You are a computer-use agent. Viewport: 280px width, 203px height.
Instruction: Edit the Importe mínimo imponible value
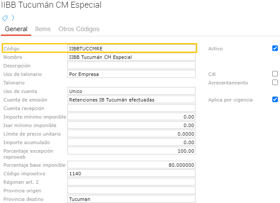(131, 117)
